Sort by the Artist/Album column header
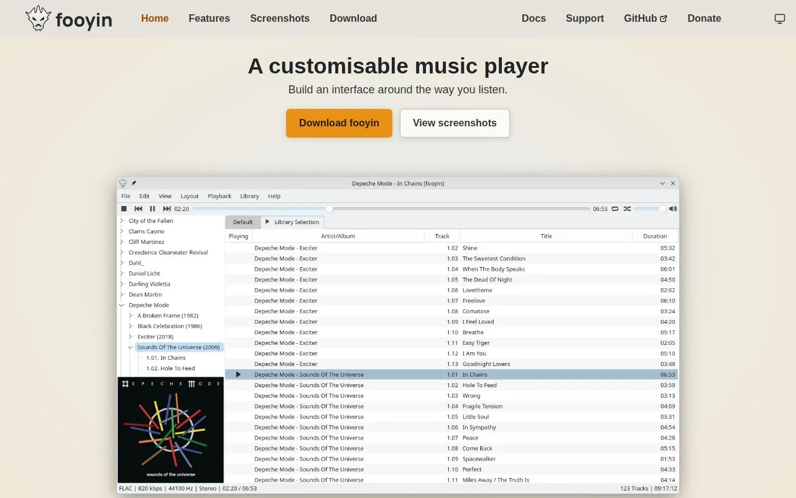This screenshot has width=796, height=498. [338, 237]
